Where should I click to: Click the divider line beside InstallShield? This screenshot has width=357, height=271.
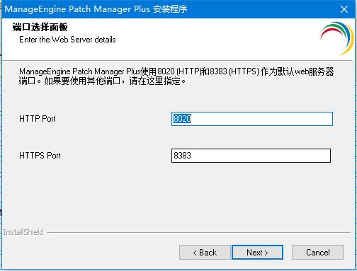(198, 233)
